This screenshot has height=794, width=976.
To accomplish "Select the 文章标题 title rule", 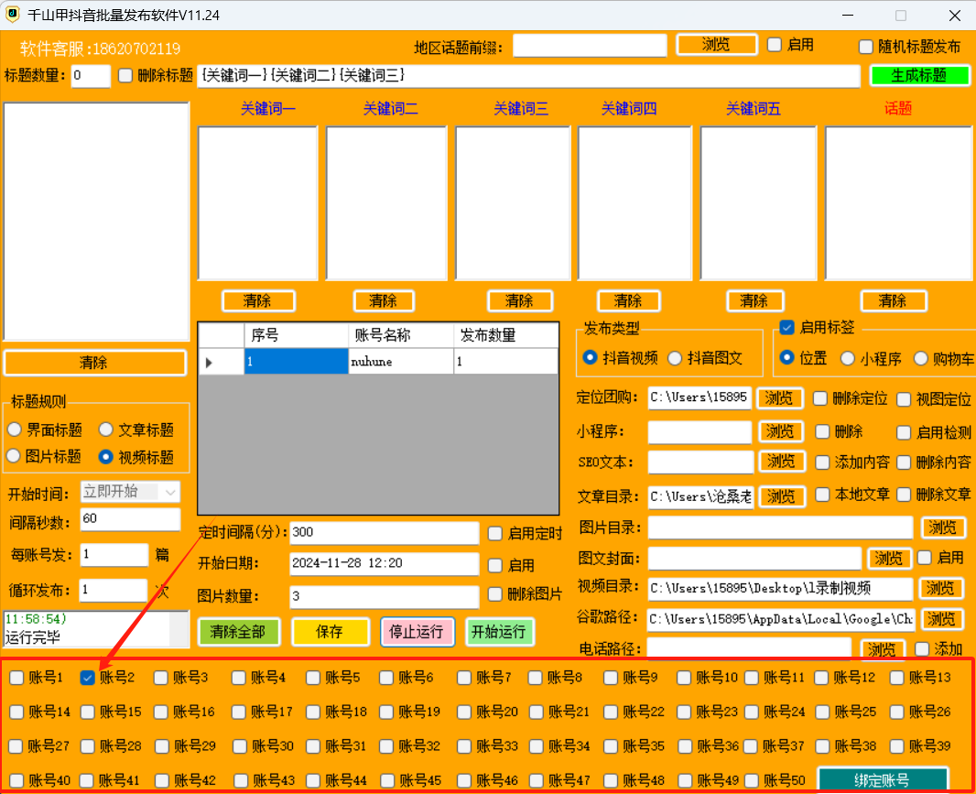I will [x=106, y=430].
